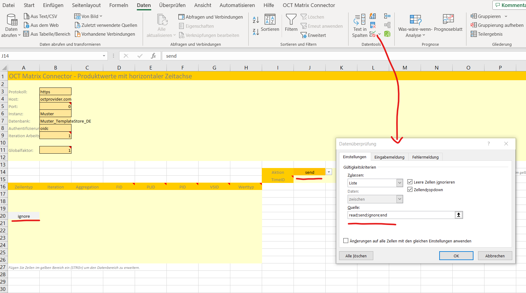This screenshot has width=526, height=293.
Task: Click the Remove Duplicates icon
Action: point(373,25)
